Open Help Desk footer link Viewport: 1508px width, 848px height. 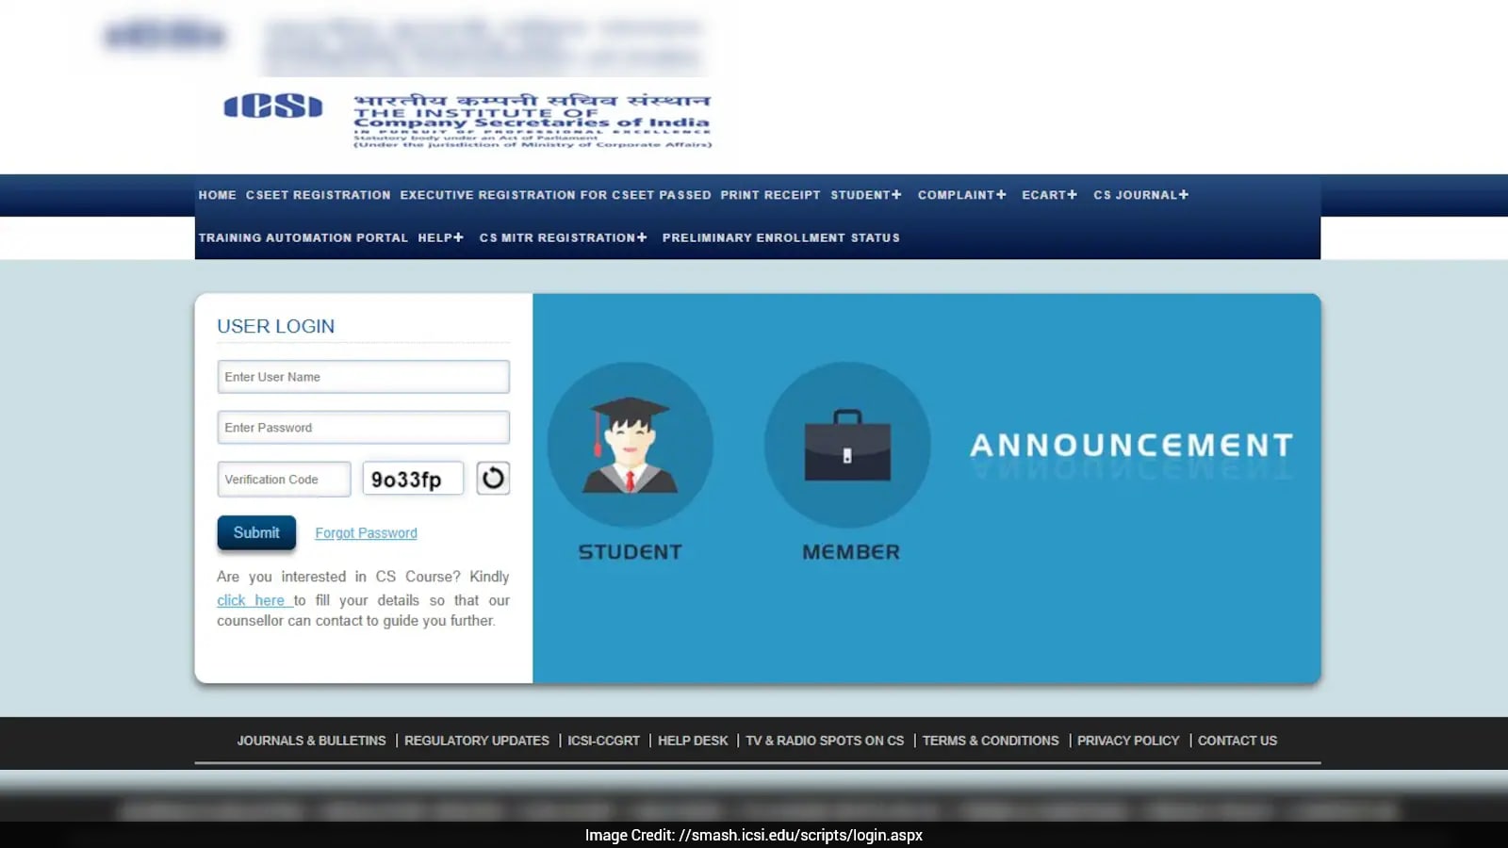[693, 741]
